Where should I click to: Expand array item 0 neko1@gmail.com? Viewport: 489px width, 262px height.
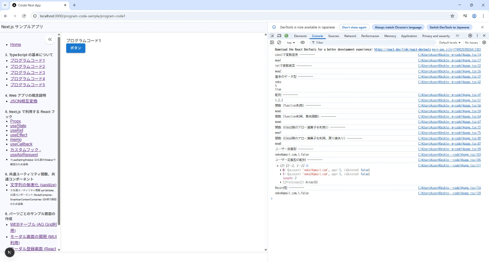280,170
